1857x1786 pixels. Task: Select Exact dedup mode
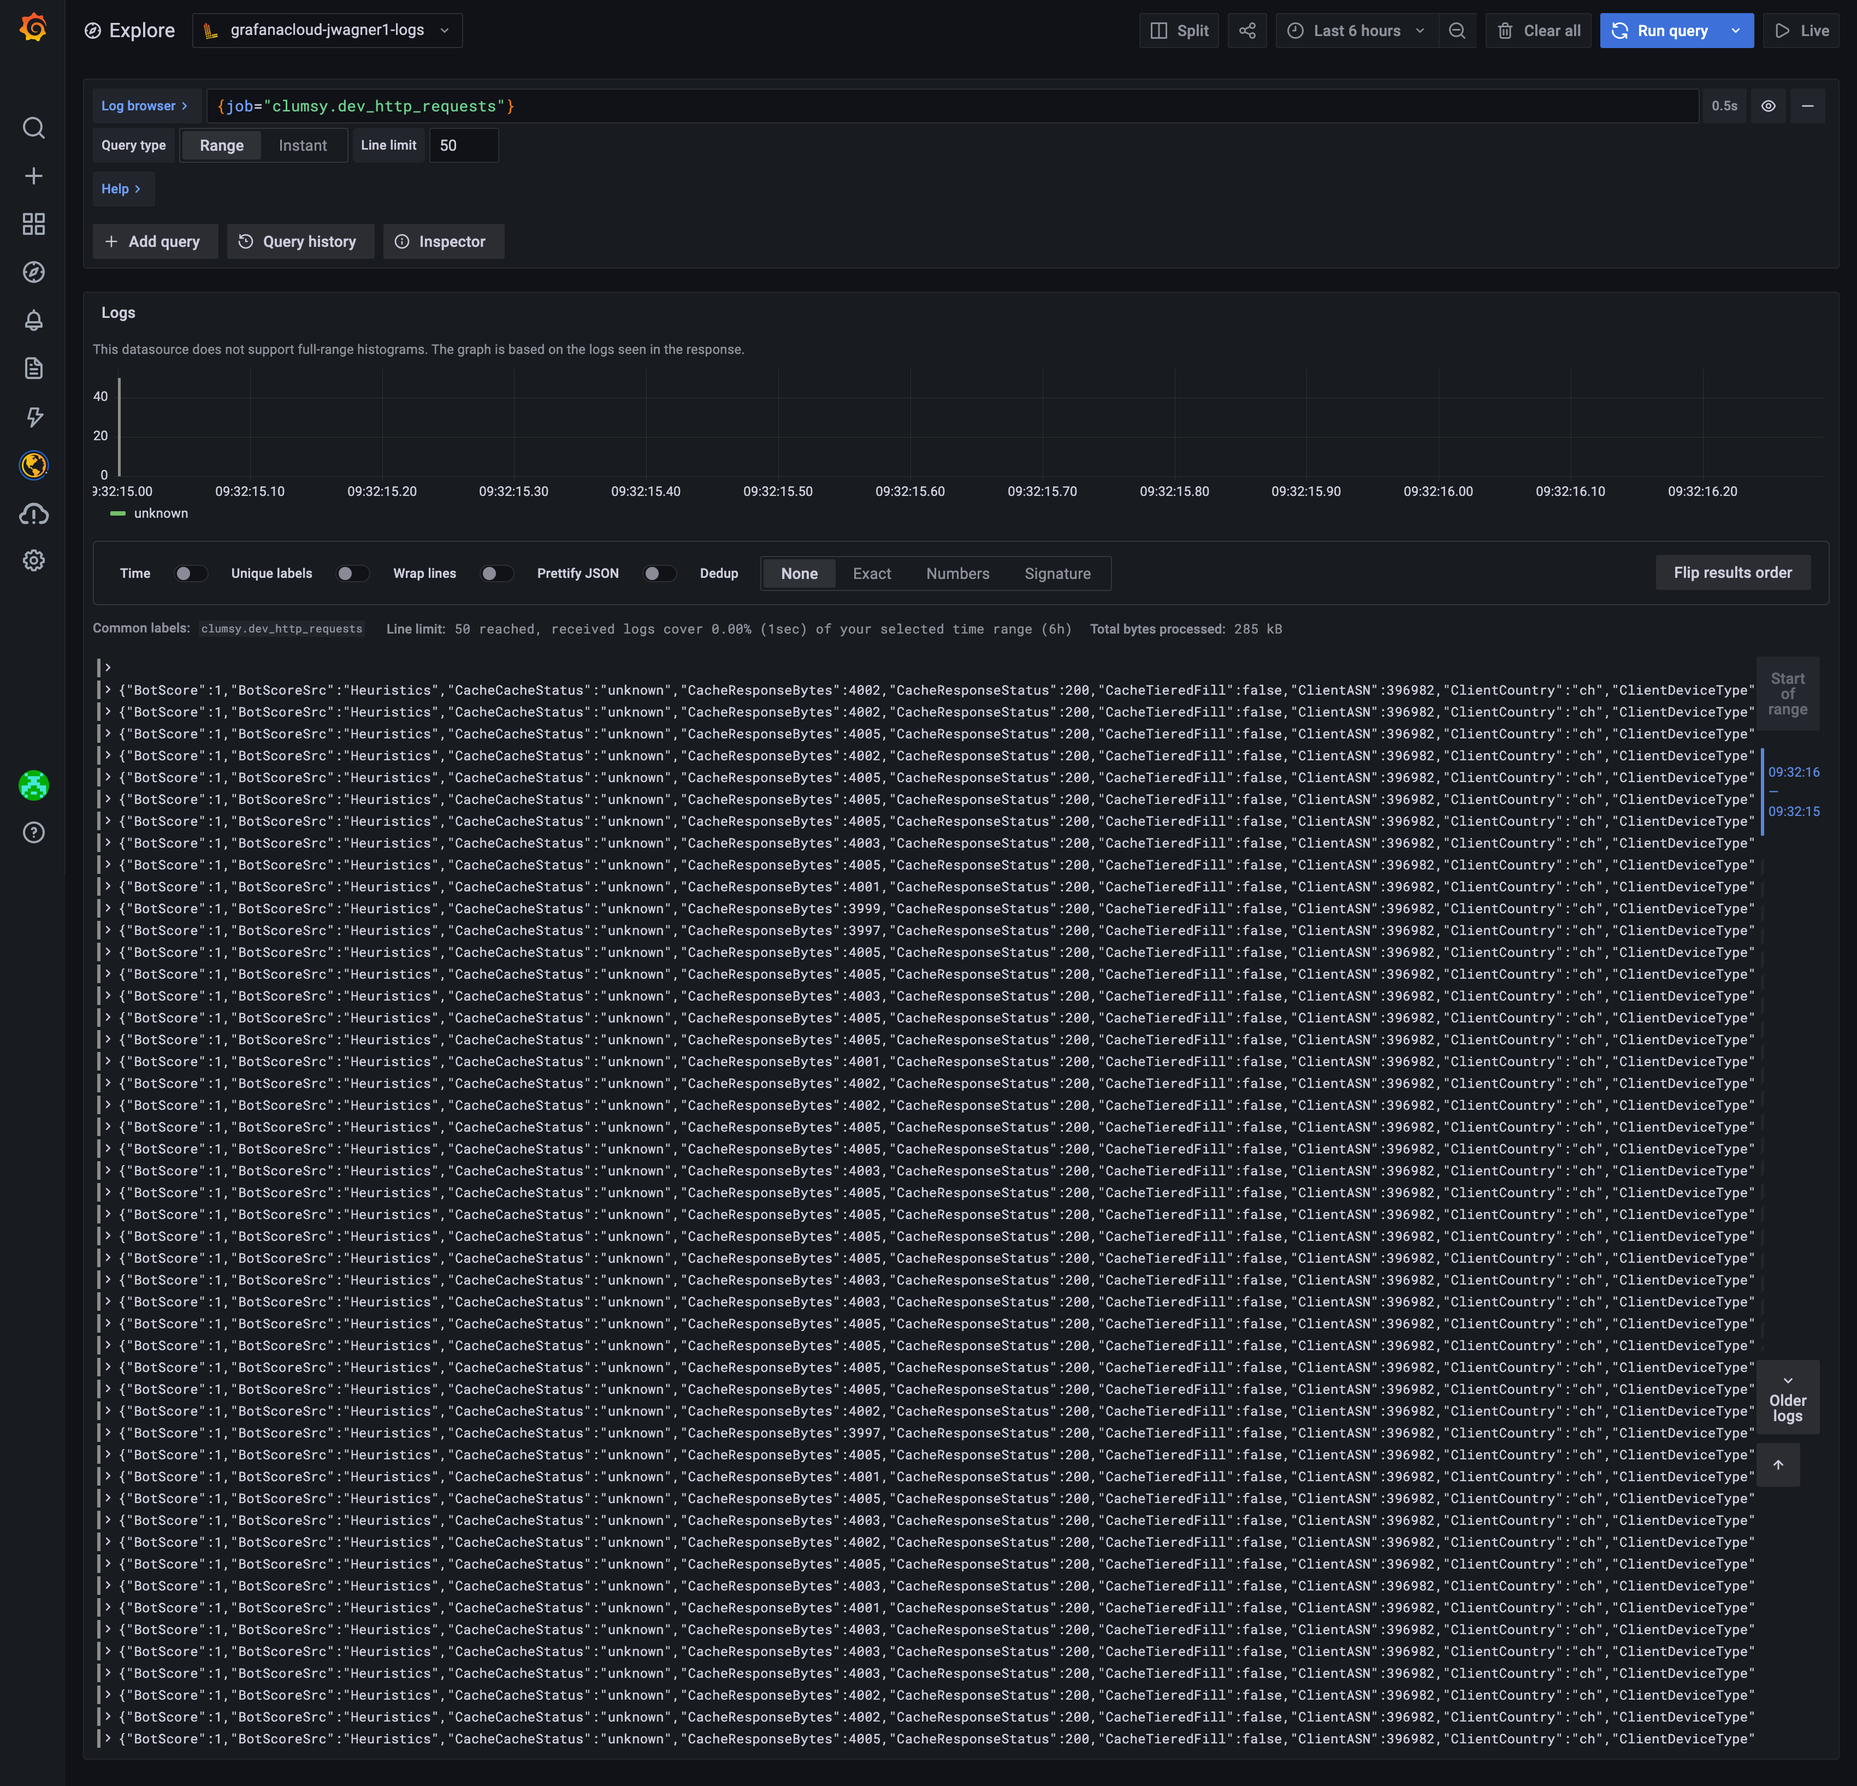[872, 573]
